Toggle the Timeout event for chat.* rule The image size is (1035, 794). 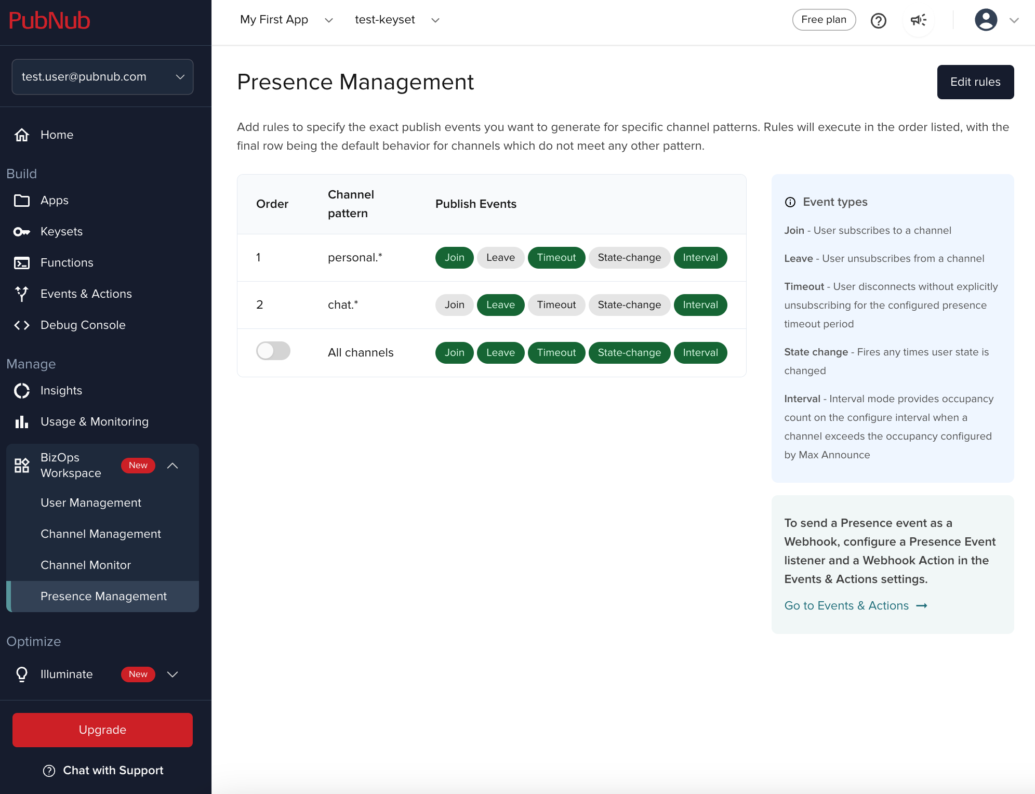556,305
